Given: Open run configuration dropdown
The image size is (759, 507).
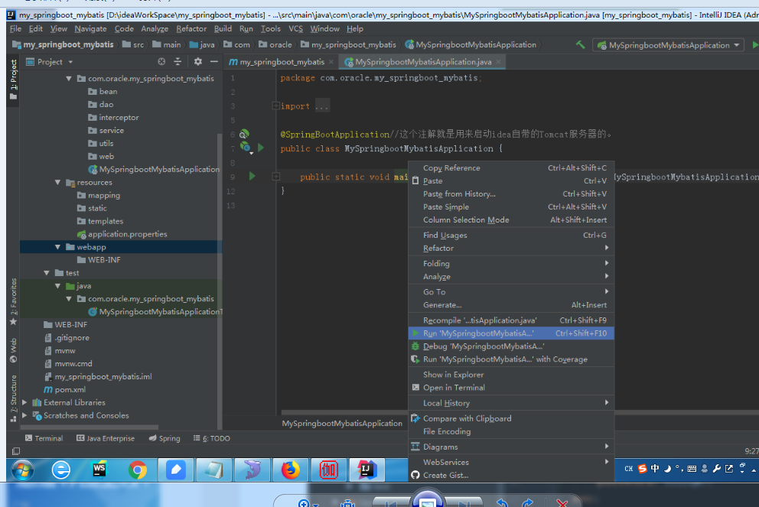Looking at the screenshot, I should pyautogui.click(x=669, y=45).
